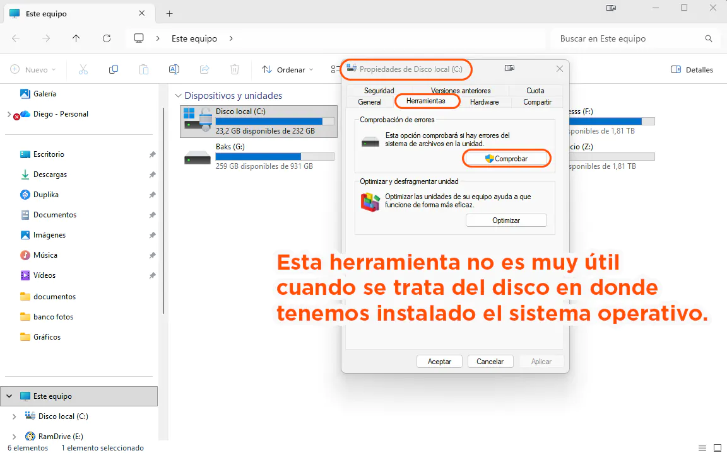
Task: Click the Delete trash icon
Action: pyautogui.click(x=234, y=69)
